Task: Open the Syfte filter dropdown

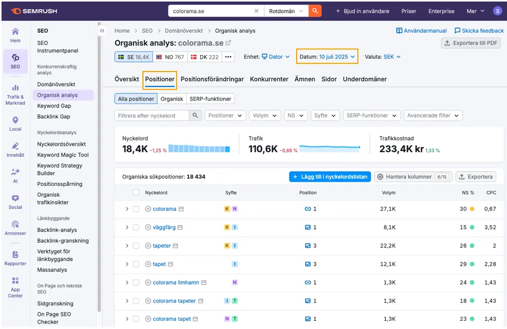Action: (x=325, y=115)
